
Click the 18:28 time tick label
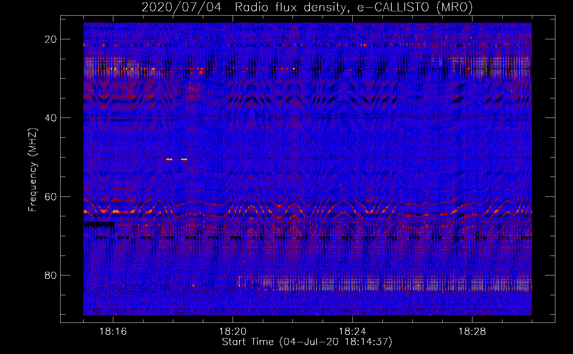pos(472,332)
